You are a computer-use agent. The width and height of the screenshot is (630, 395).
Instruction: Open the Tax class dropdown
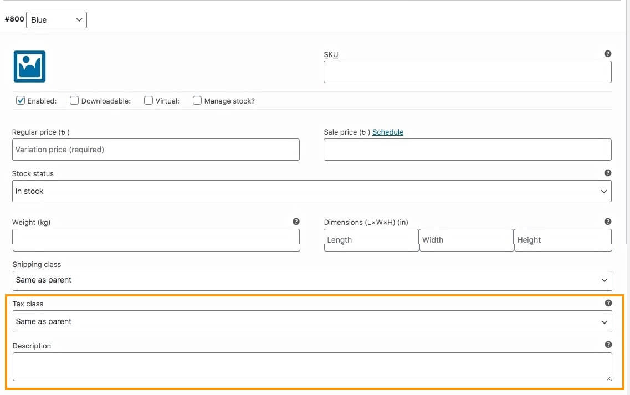[311, 321]
